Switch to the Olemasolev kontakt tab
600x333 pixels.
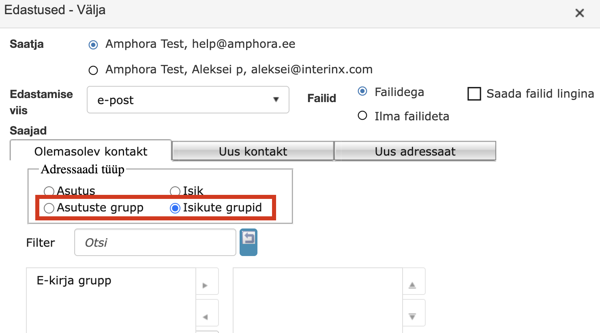[91, 151]
